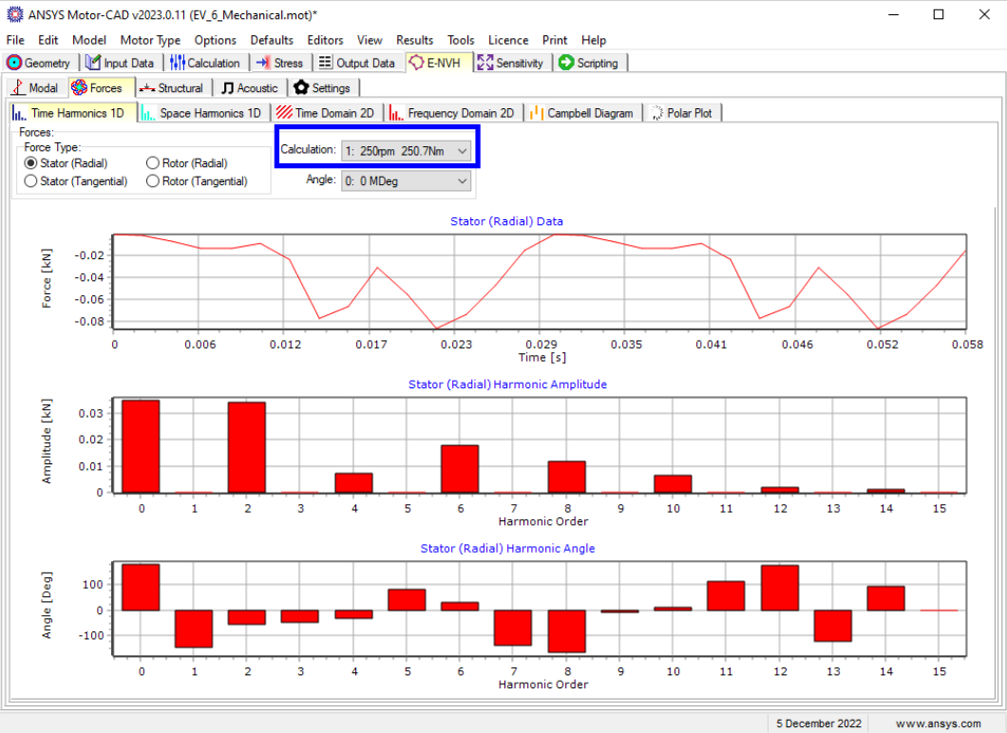Click the Calculation sliders icon

[x=178, y=63]
